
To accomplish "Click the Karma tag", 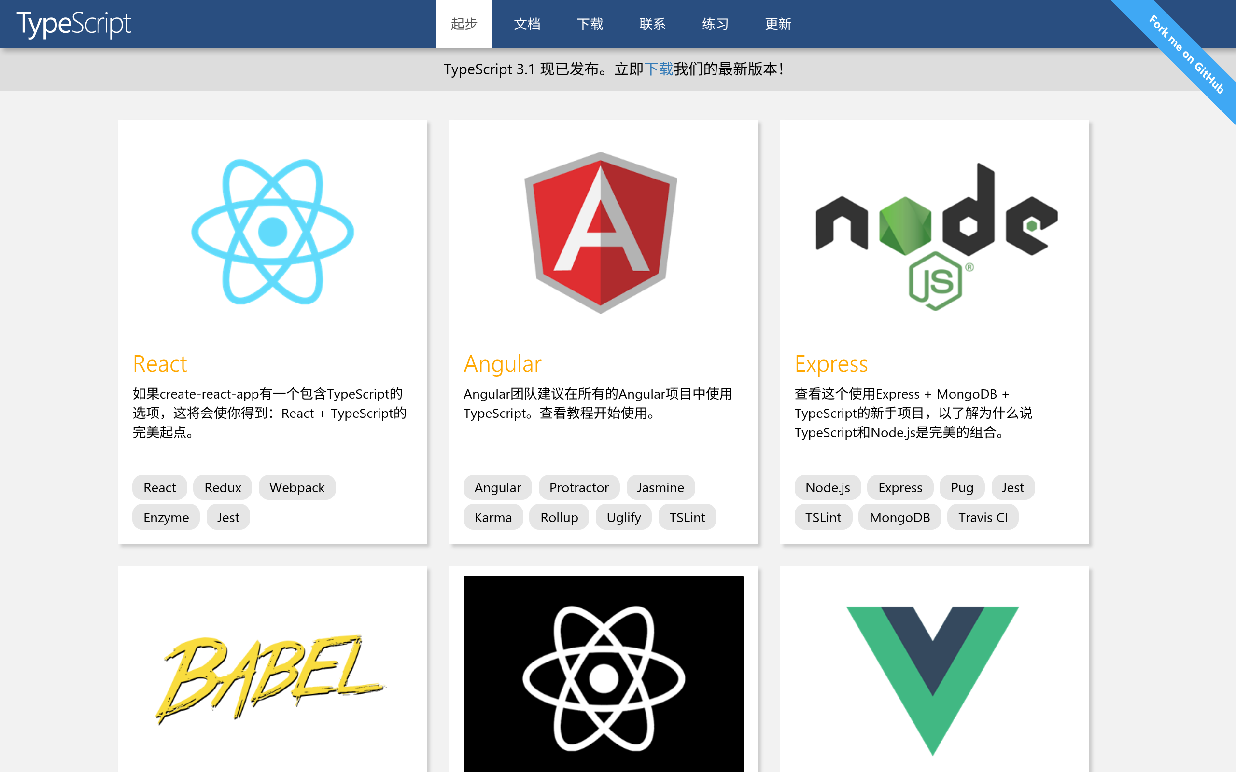I will pyautogui.click(x=493, y=517).
